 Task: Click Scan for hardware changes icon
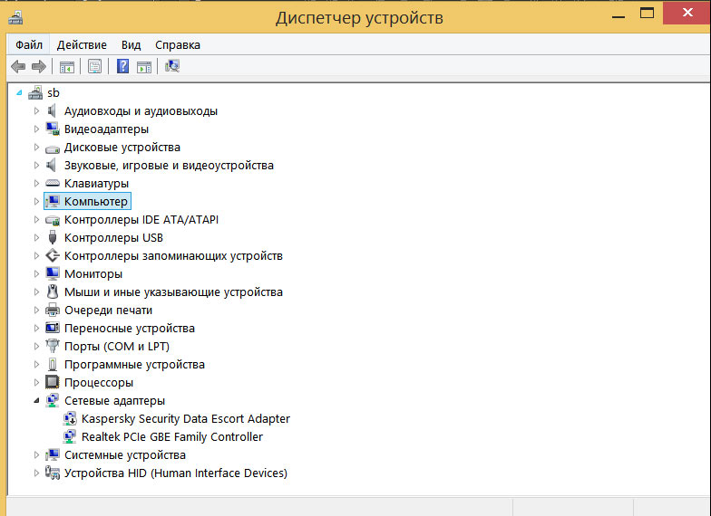[172, 67]
